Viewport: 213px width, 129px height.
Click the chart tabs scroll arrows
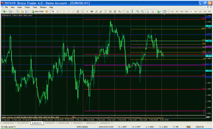(x=209, y=123)
